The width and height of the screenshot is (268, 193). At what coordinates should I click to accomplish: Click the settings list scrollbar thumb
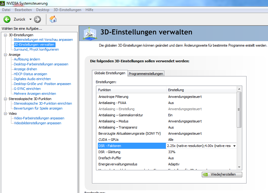tap(239, 110)
